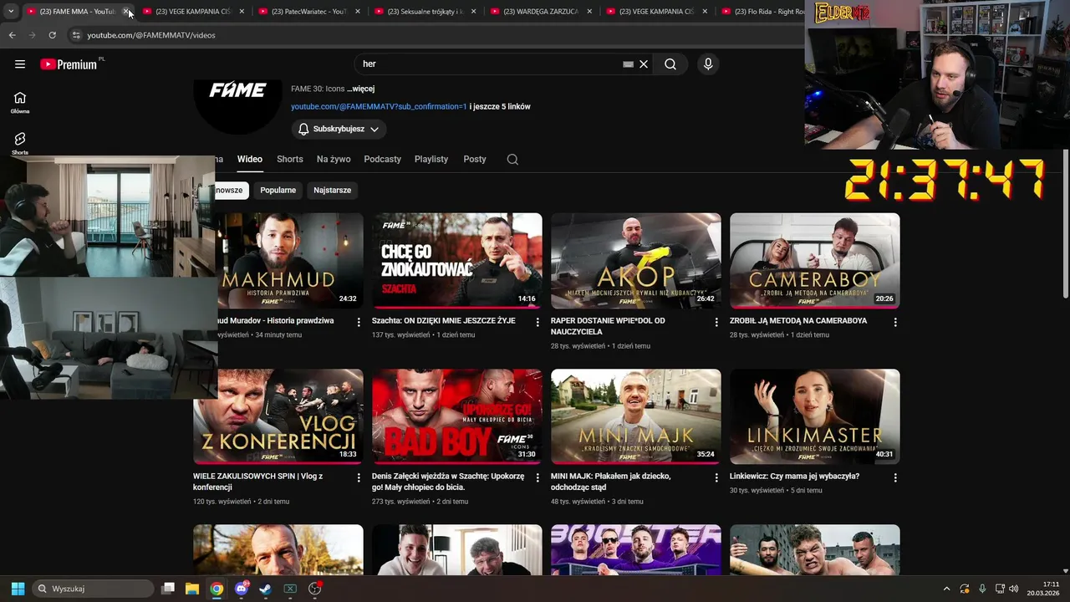The width and height of the screenshot is (1070, 602).
Task: Sort videos by Najstarsze
Action: (332, 190)
